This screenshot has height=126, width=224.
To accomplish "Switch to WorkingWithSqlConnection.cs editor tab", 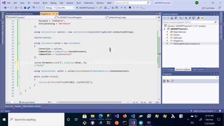I will click(x=20, y=14).
